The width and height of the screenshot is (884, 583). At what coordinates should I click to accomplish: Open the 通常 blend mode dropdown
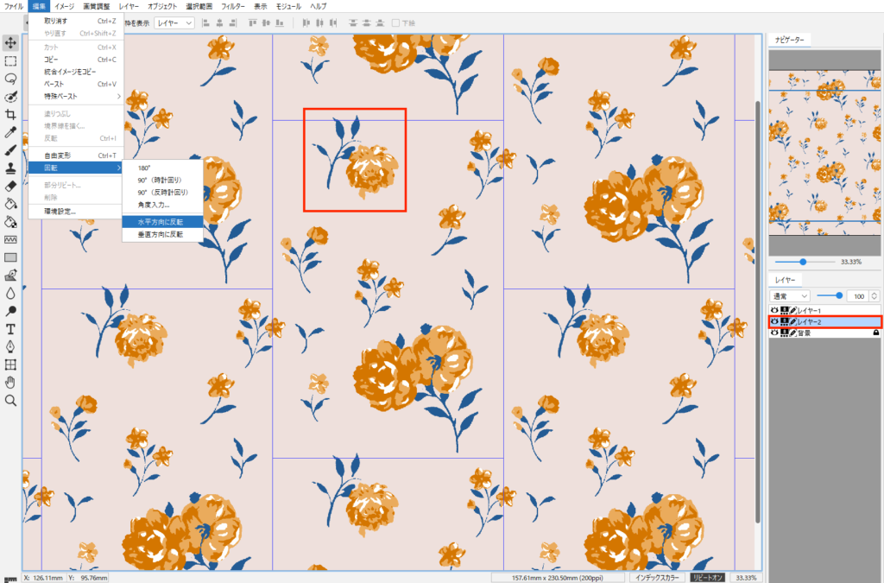tap(790, 296)
